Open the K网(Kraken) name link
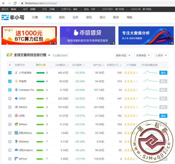The height and width of the screenshot is (164, 175). (x=26, y=150)
